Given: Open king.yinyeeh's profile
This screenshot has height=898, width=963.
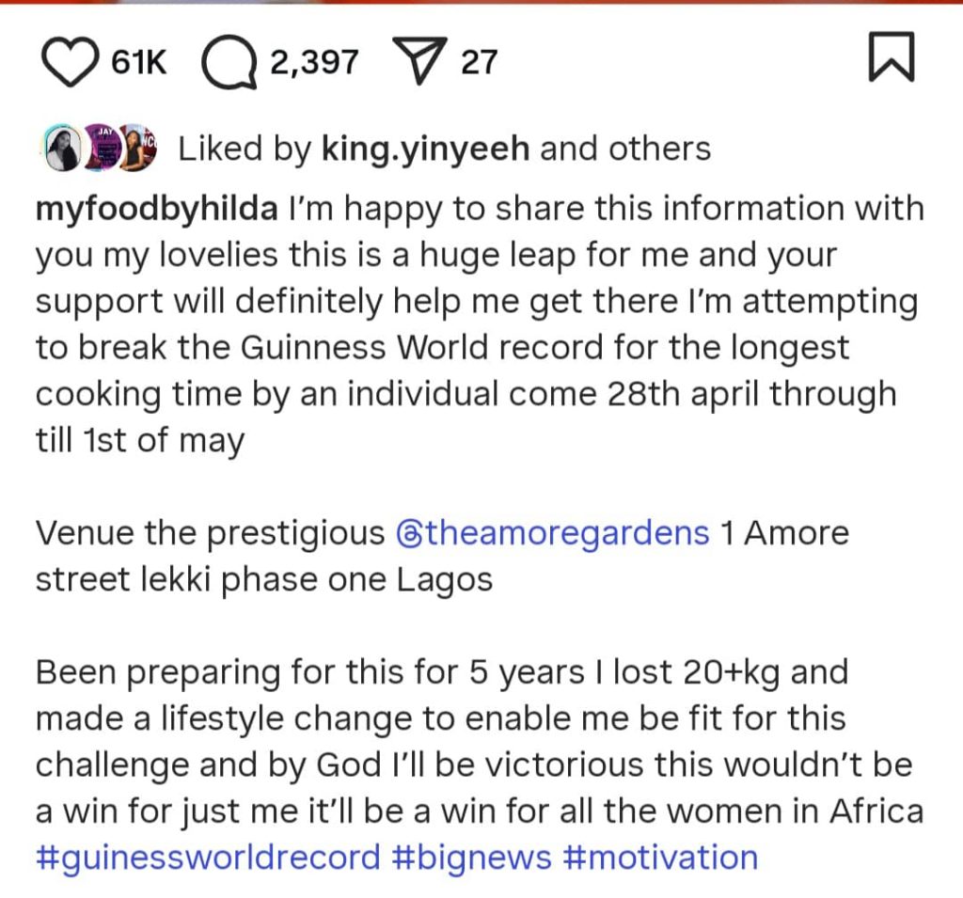Looking at the screenshot, I should (425, 149).
